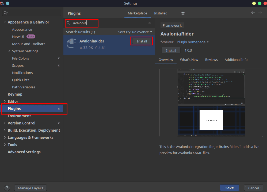The image size is (267, 192).
Task: Expand the Editor section
Action: (x=5, y=101)
